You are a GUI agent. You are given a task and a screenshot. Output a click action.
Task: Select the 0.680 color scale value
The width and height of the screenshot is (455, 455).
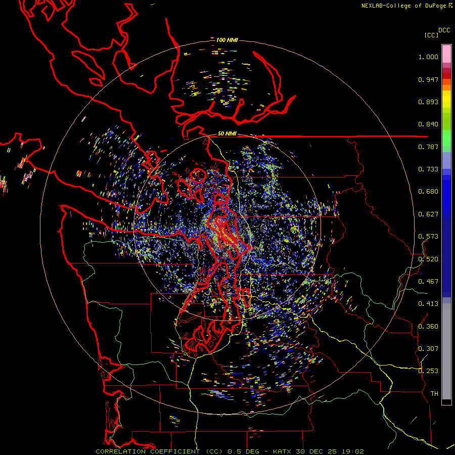click(428, 192)
